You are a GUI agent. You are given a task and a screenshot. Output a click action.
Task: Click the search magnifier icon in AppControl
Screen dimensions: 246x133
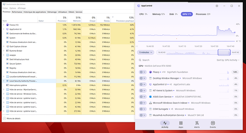point(140,60)
